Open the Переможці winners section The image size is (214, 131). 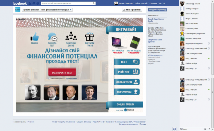(127, 92)
